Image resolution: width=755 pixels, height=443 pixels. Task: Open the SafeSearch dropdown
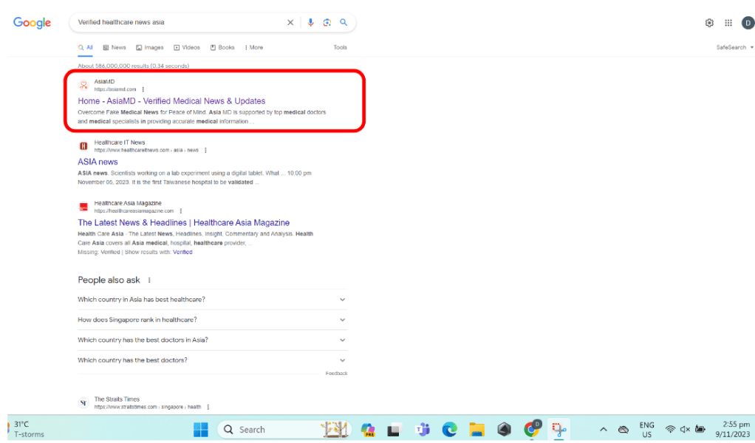(x=734, y=47)
